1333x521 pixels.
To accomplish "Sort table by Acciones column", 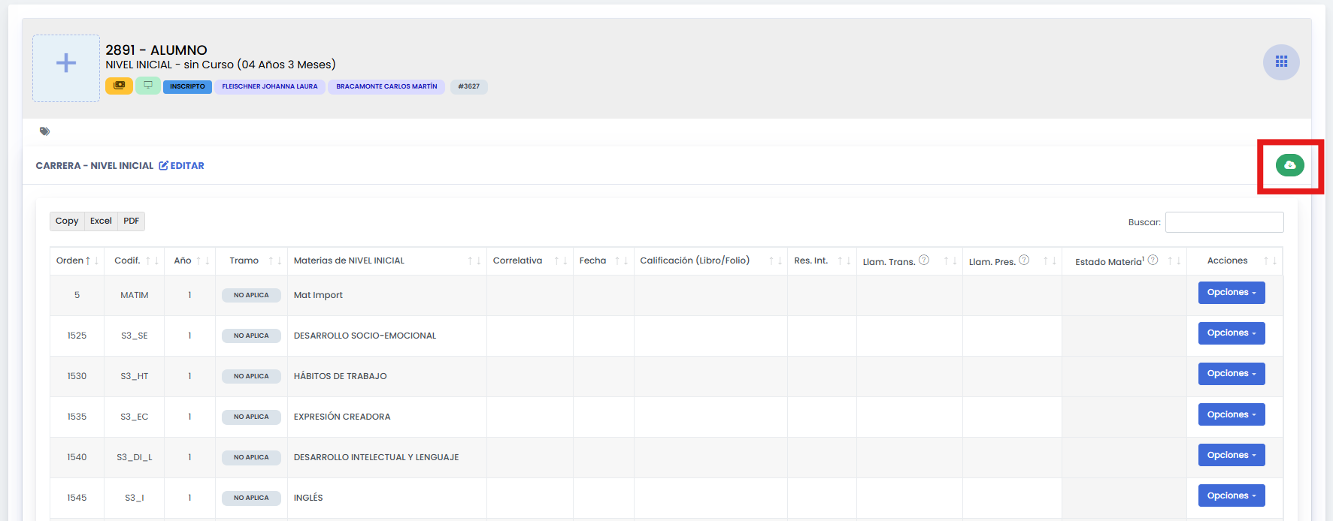I will (1235, 260).
